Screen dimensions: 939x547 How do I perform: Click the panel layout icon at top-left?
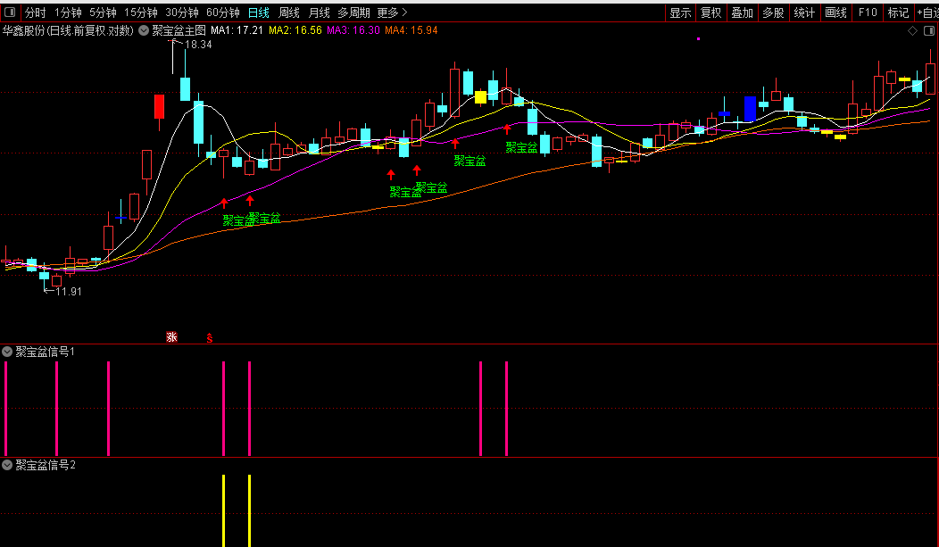(10, 12)
